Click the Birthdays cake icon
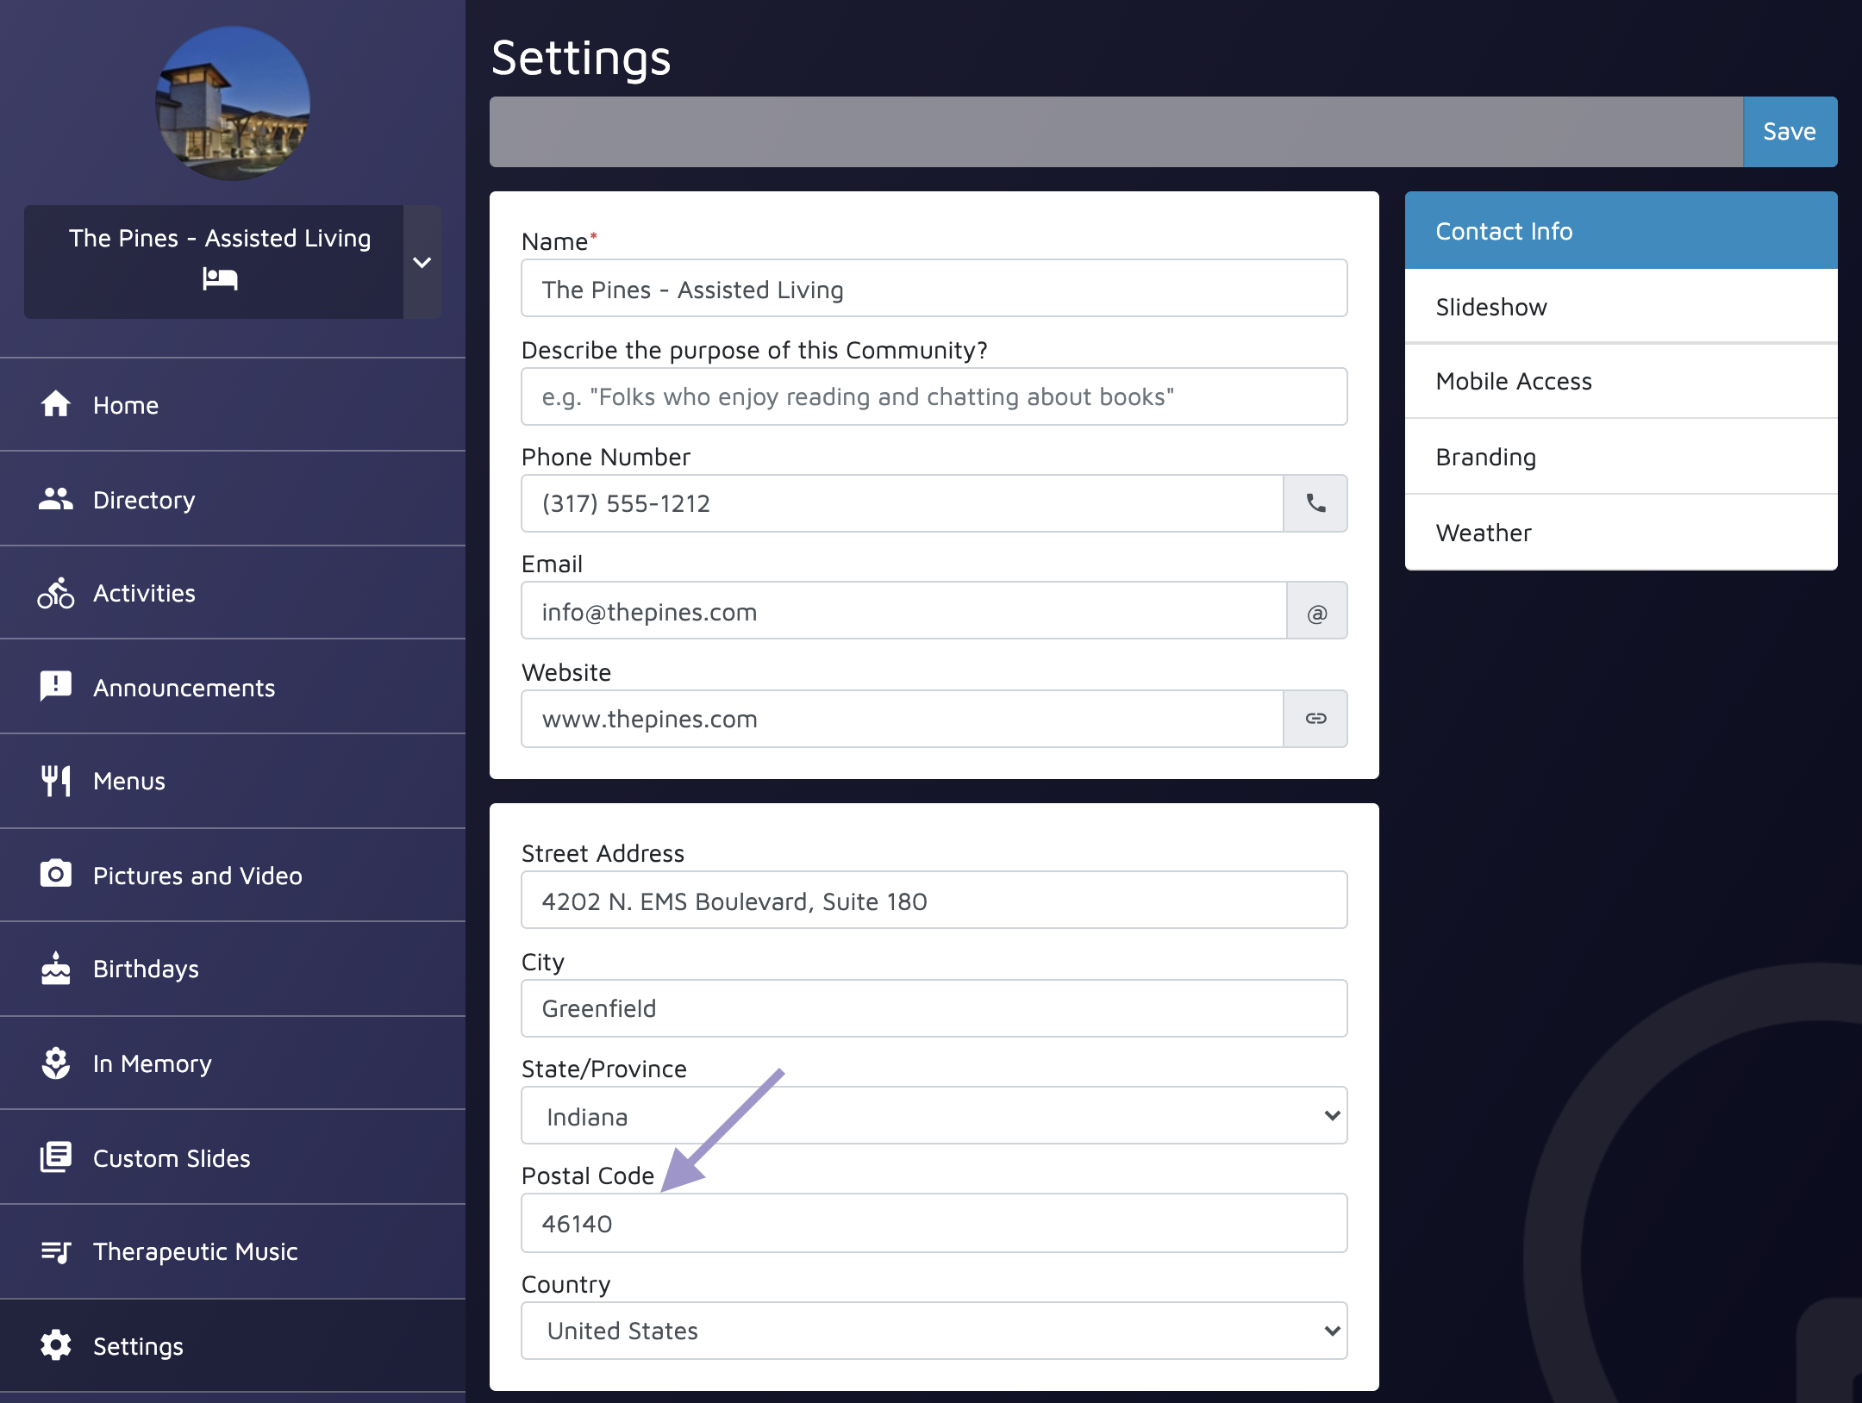Viewport: 1862px width, 1403px height. pos(56,968)
